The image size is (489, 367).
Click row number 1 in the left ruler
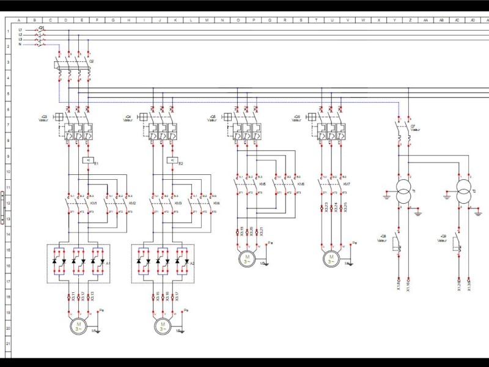tap(8, 31)
